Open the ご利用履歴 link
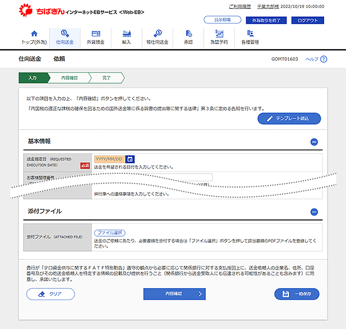This screenshot has height=329, width=346. point(240,6)
